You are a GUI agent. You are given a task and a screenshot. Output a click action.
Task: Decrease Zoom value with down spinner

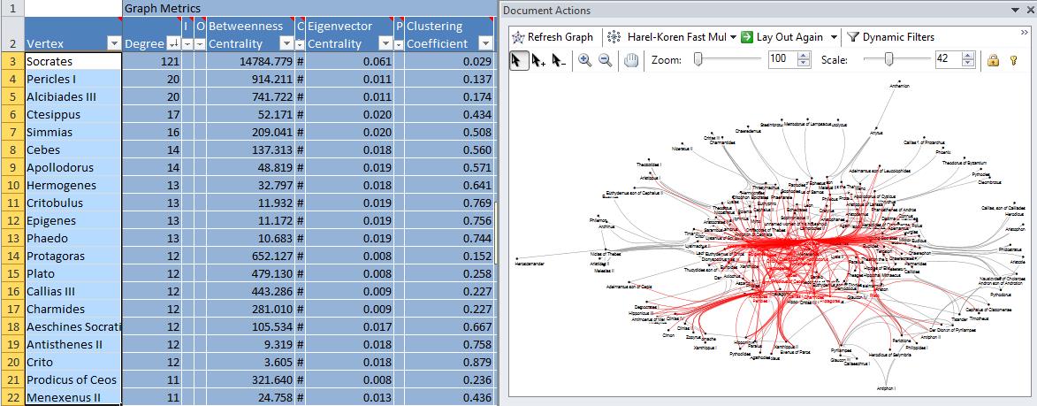(x=804, y=64)
